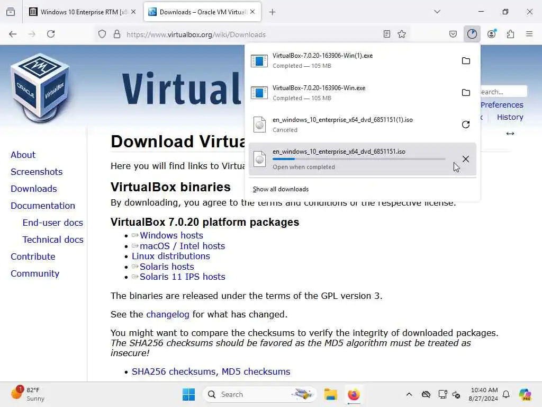Open the weather widget showing 82°F Sunny

click(28, 394)
